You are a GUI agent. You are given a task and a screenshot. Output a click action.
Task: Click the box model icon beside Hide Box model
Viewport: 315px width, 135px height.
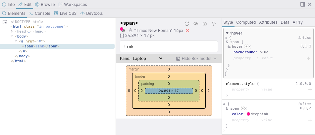tap(178, 59)
